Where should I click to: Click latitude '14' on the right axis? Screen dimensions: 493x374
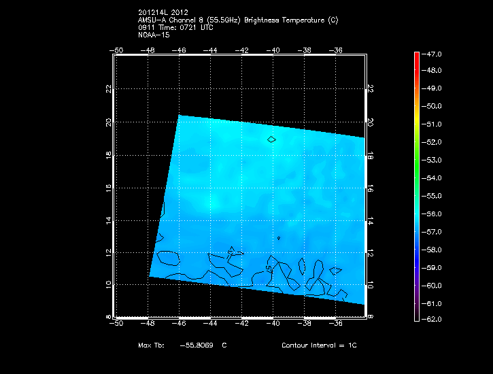point(370,221)
